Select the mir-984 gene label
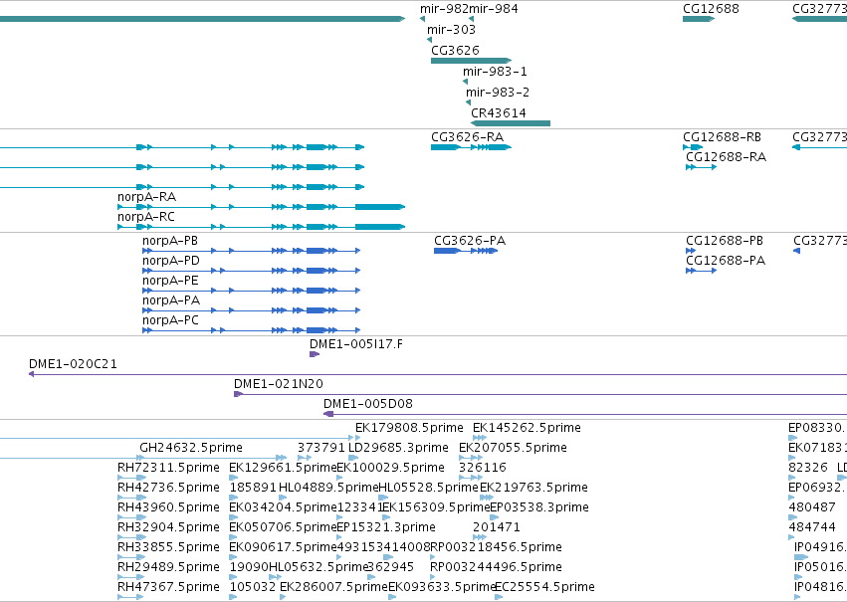The height and width of the screenshot is (602, 847). 494,9
